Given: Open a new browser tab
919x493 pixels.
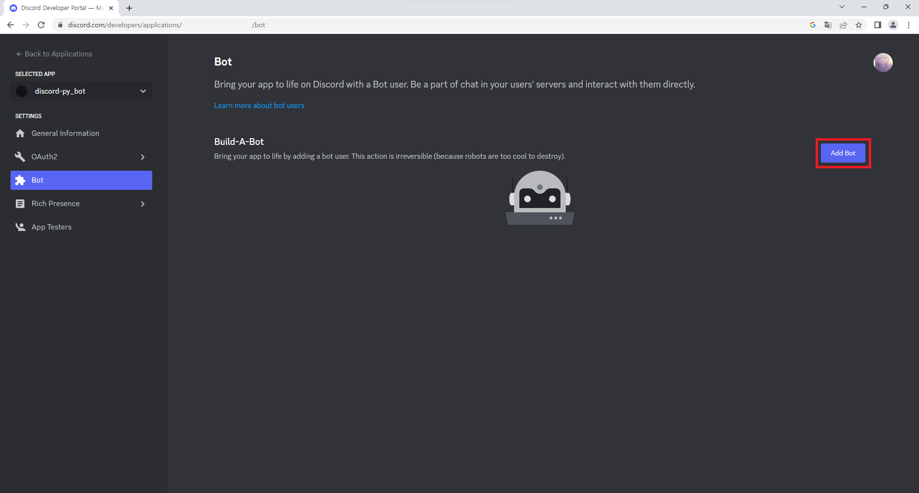Looking at the screenshot, I should tap(129, 8).
